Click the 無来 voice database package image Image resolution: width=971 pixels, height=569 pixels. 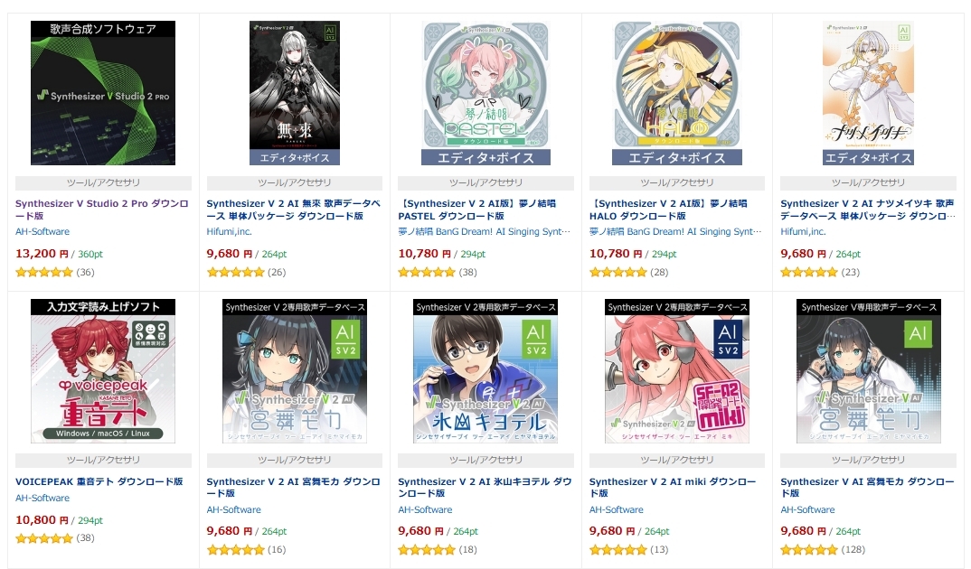(294, 93)
